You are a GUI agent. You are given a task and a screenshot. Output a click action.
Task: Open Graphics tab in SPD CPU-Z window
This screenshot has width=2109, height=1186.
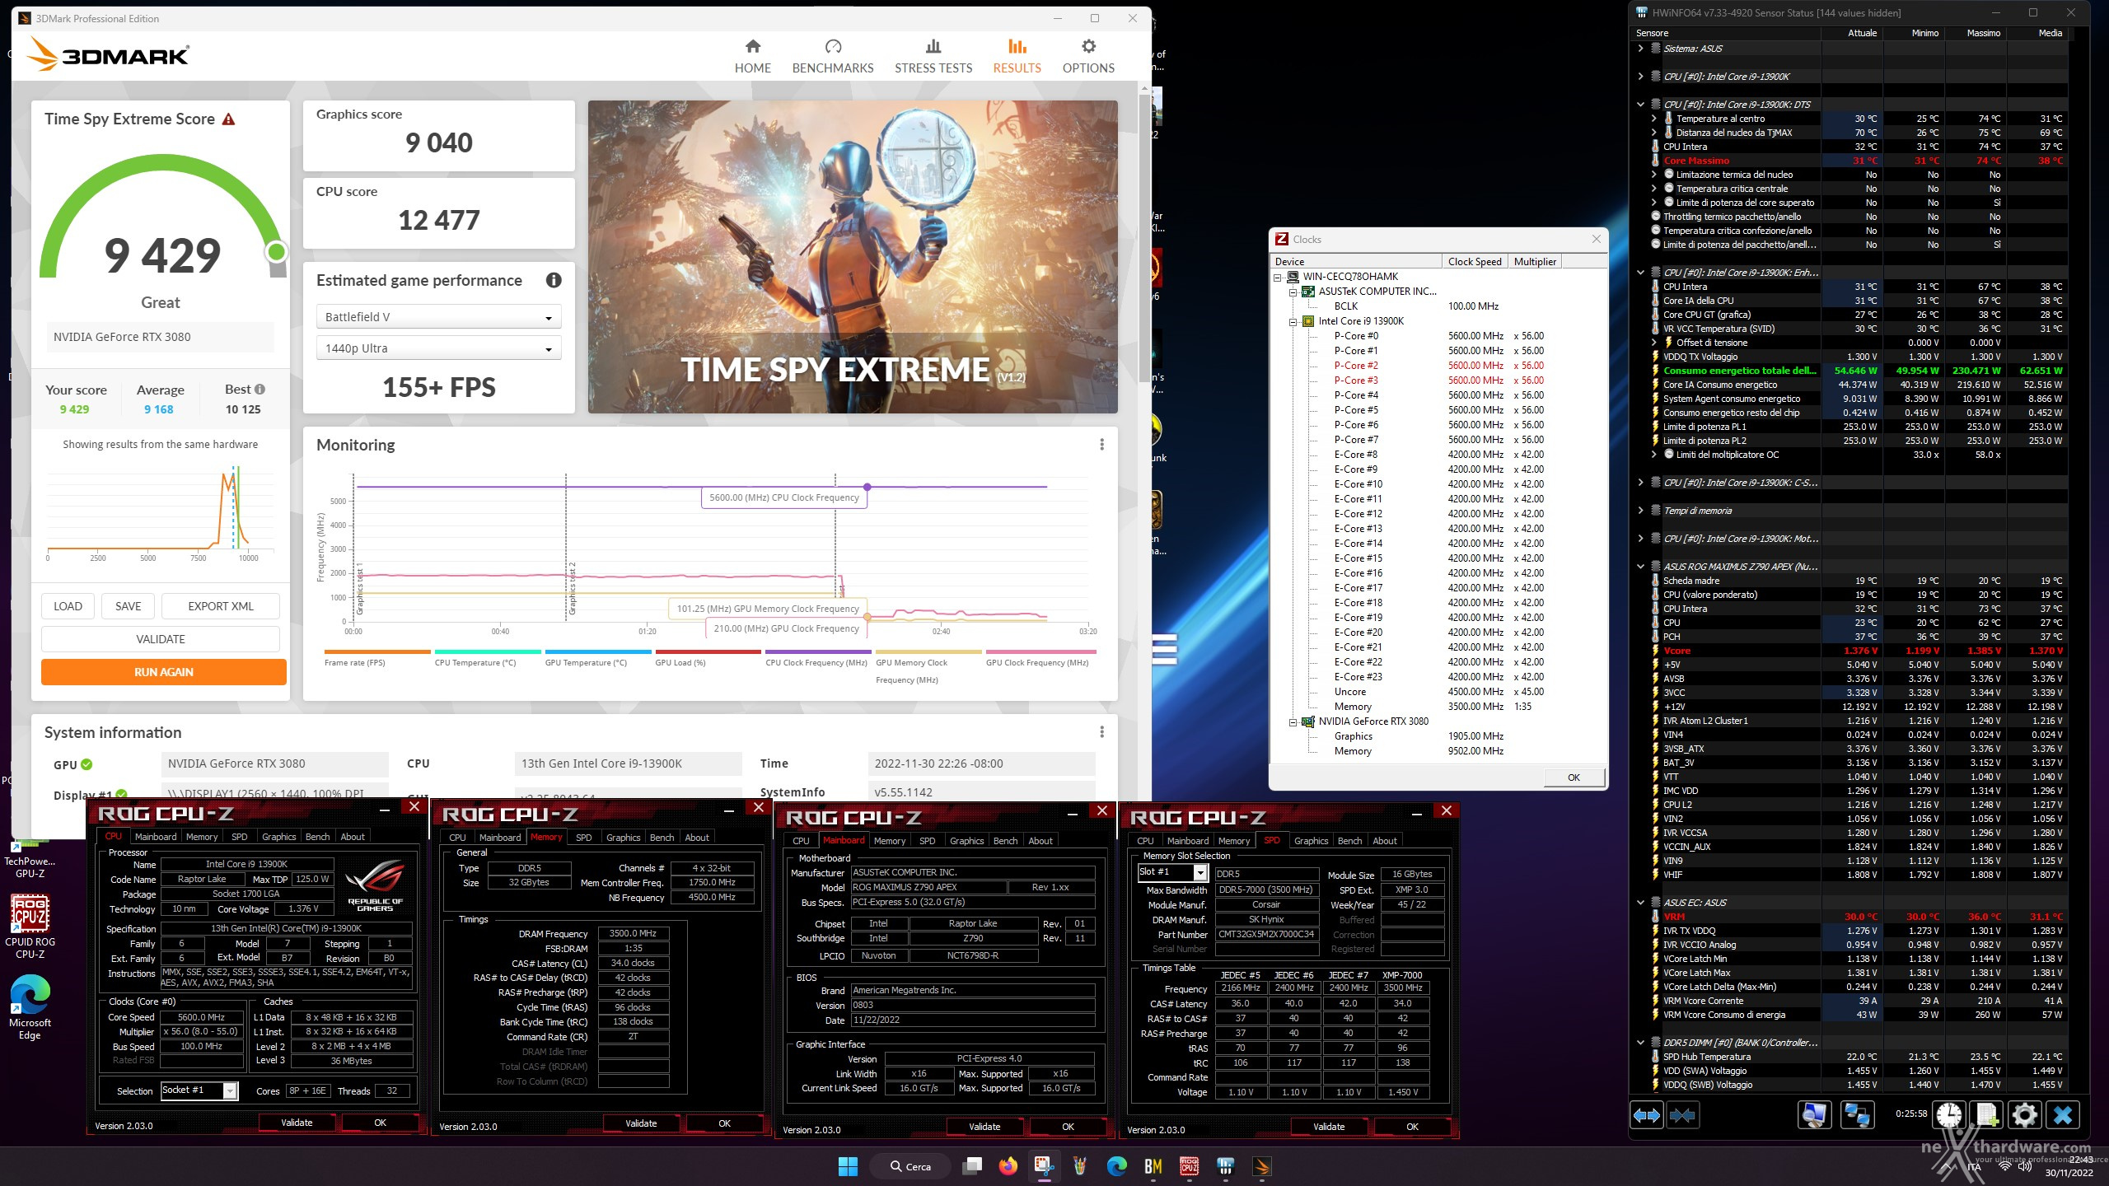click(x=1311, y=841)
